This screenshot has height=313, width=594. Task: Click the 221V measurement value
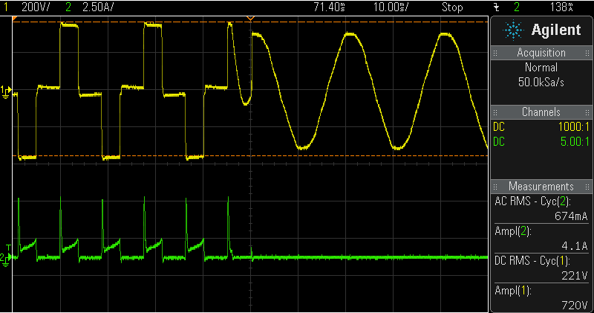point(574,276)
